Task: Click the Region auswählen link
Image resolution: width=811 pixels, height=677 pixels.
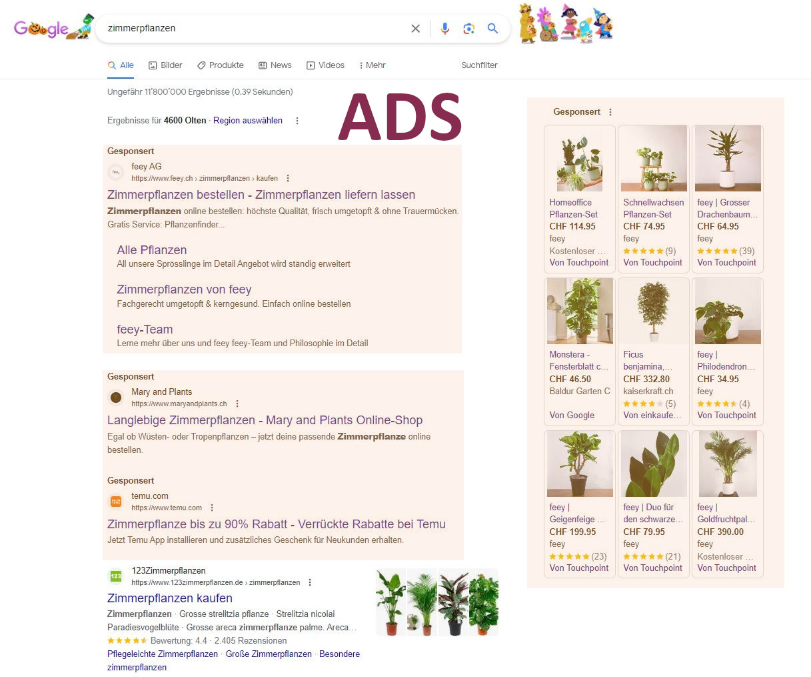Action: pos(248,121)
